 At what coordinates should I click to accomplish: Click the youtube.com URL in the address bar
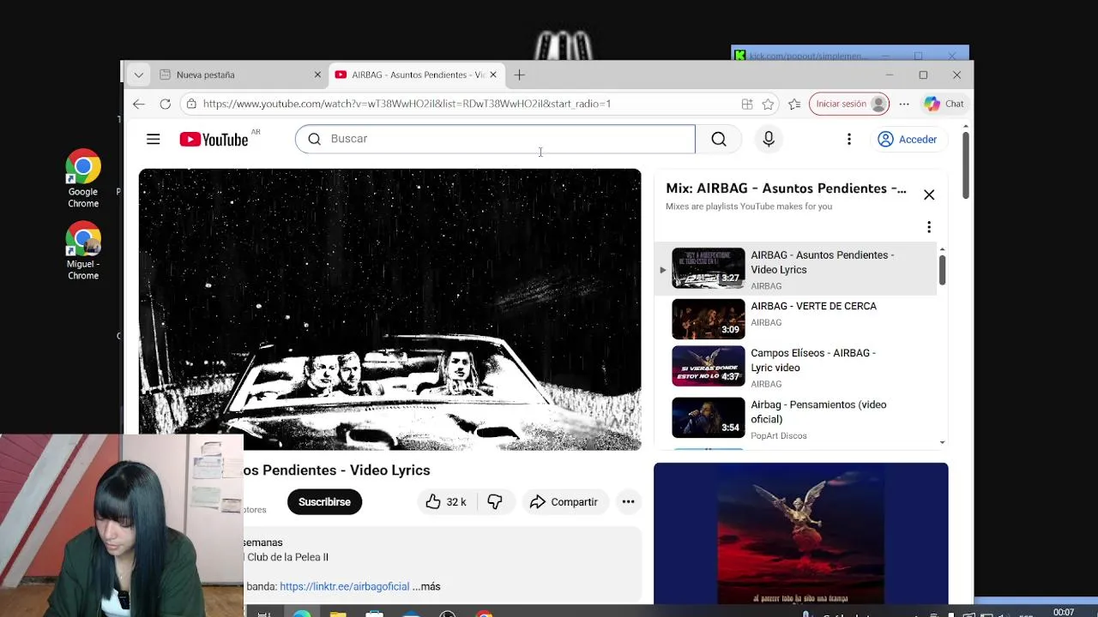point(407,104)
